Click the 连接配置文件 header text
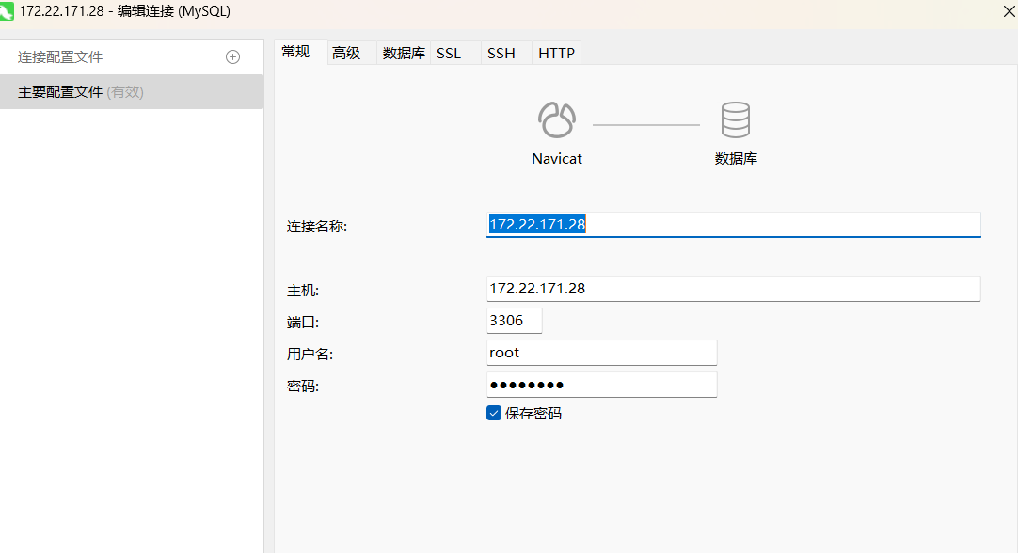This screenshot has width=1018, height=553. pyautogui.click(x=59, y=57)
